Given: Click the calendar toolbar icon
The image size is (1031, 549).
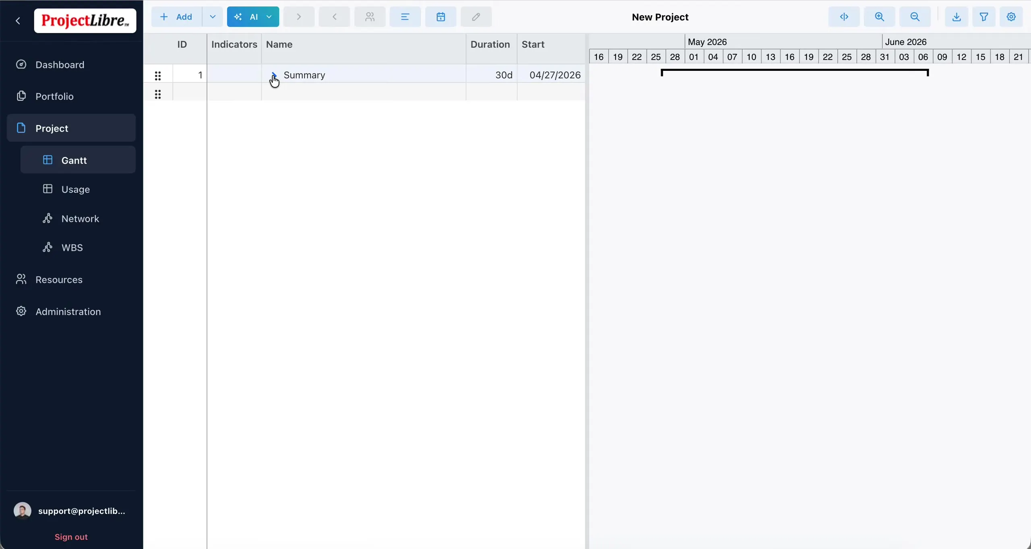Looking at the screenshot, I should pos(441,17).
